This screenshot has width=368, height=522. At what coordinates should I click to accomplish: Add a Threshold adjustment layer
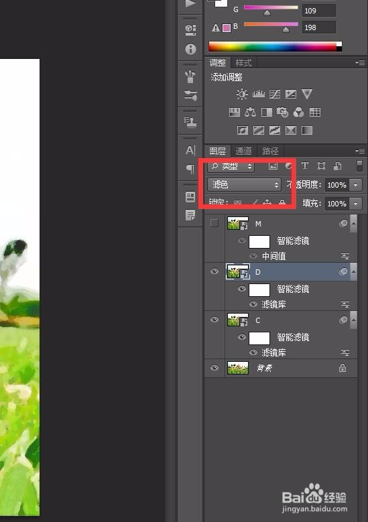pos(275,130)
